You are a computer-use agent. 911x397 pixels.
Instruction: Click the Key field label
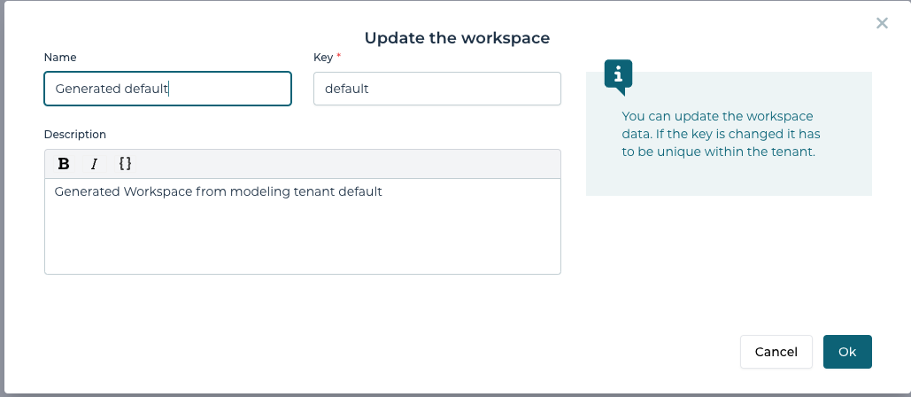[x=322, y=57]
